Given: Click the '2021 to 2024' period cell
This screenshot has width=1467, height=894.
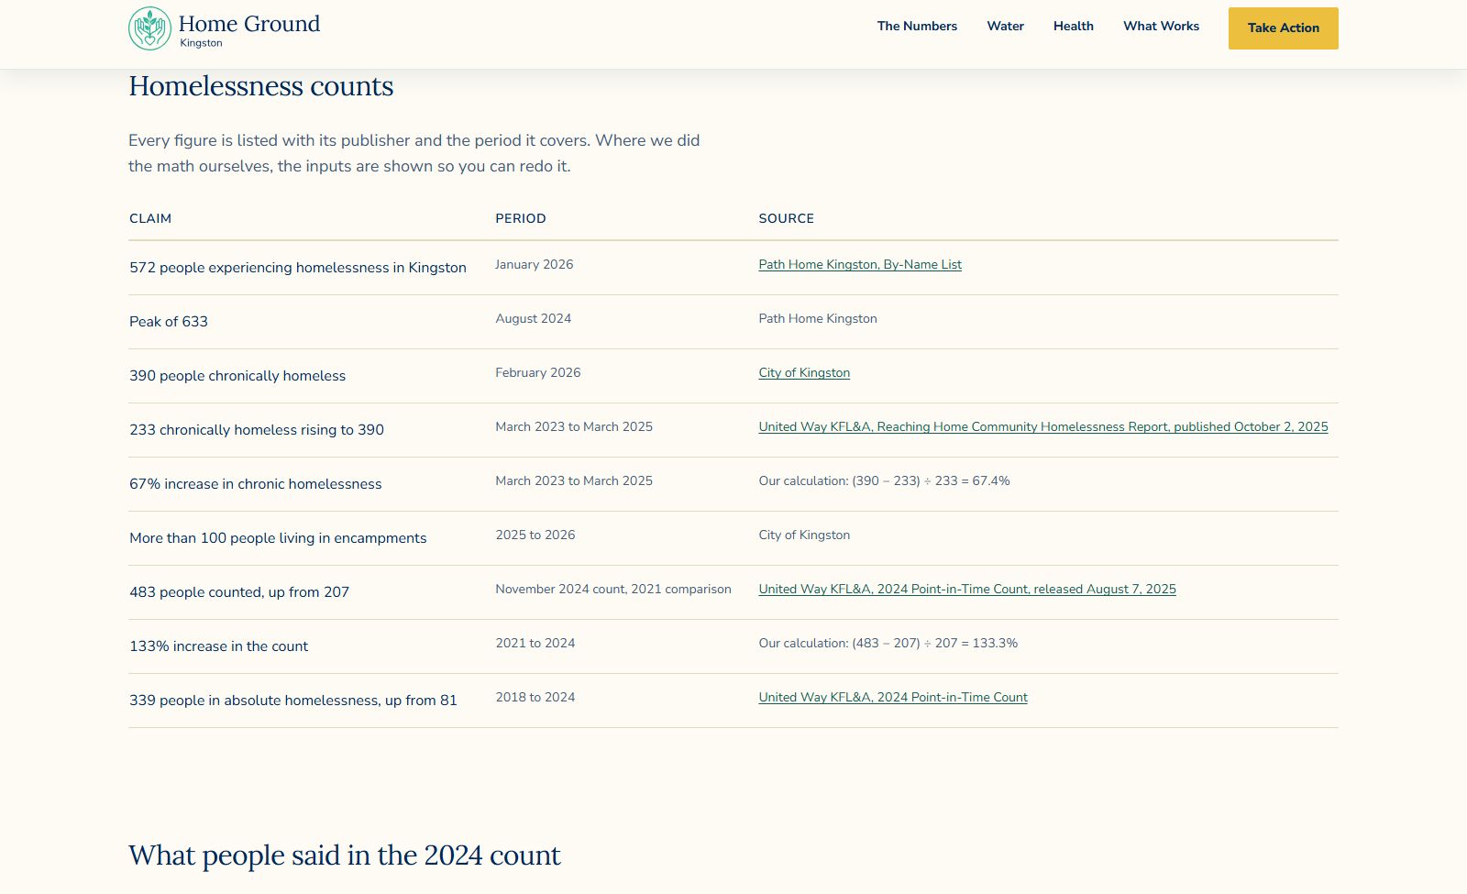Looking at the screenshot, I should 535,644.
